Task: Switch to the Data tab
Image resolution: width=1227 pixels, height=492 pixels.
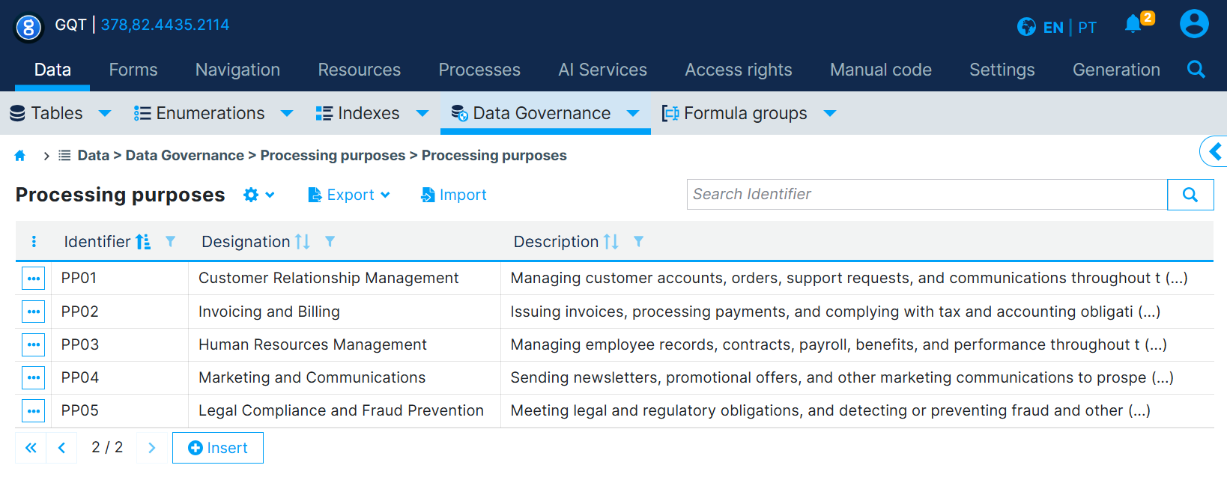Action: click(x=52, y=70)
